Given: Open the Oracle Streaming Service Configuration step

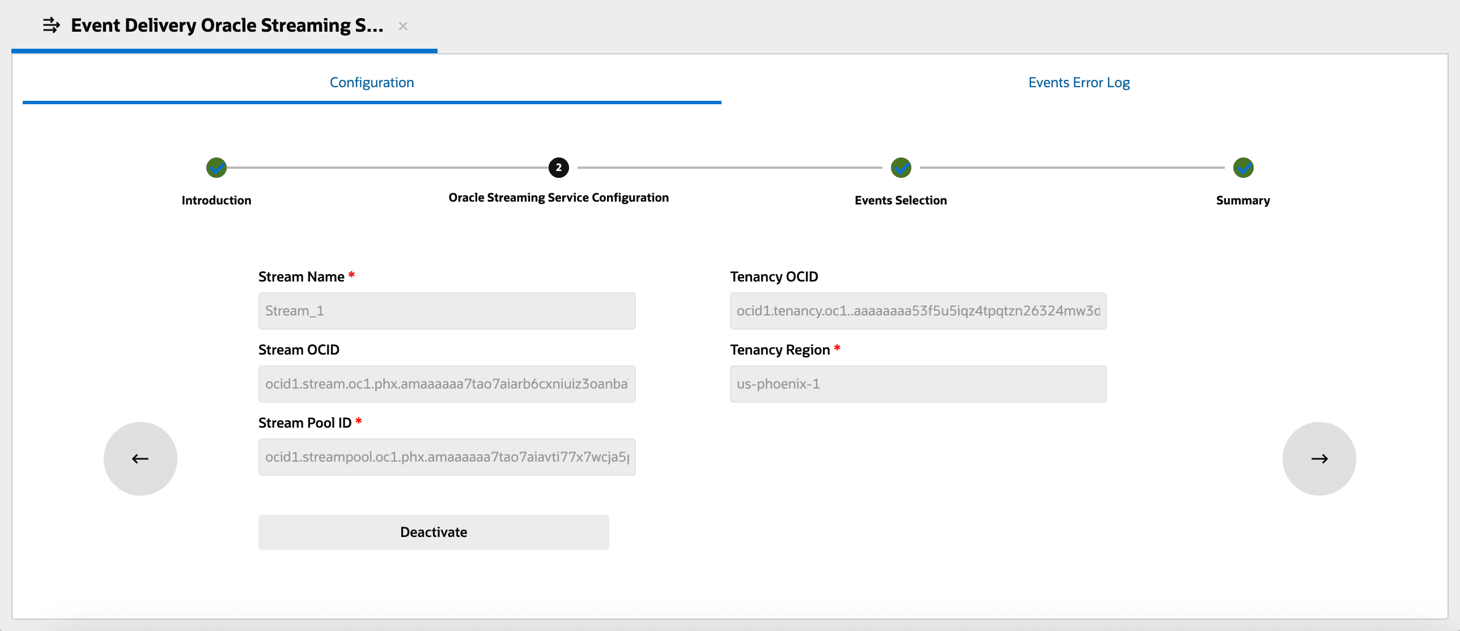Looking at the screenshot, I should tap(558, 197).
